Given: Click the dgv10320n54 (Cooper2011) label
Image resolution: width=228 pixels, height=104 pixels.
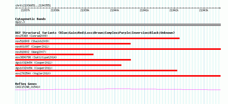Looking at the screenshot, I should [34, 68].
